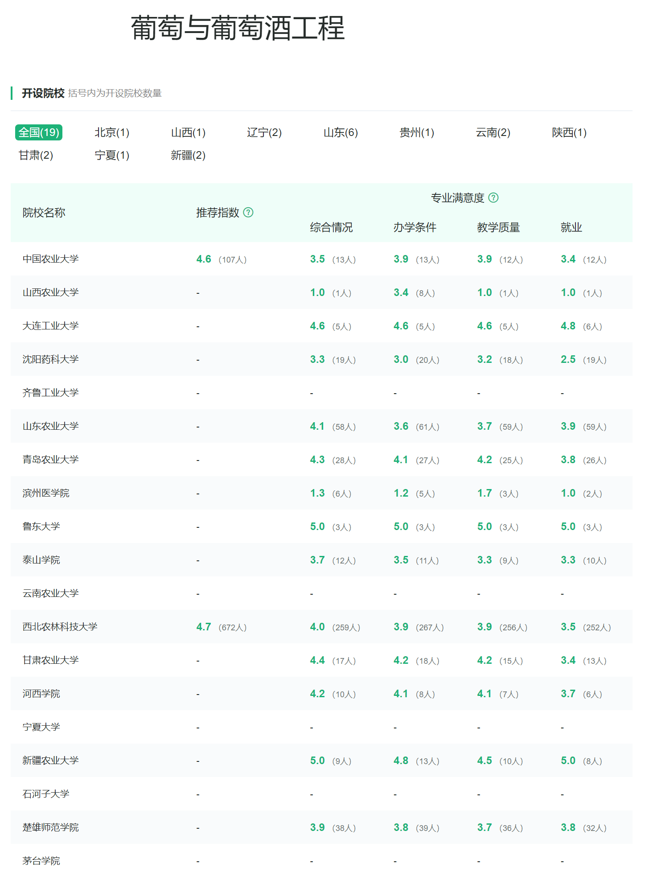Open the 中国农业大学 school link
The width and height of the screenshot is (649, 880).
[x=50, y=259]
